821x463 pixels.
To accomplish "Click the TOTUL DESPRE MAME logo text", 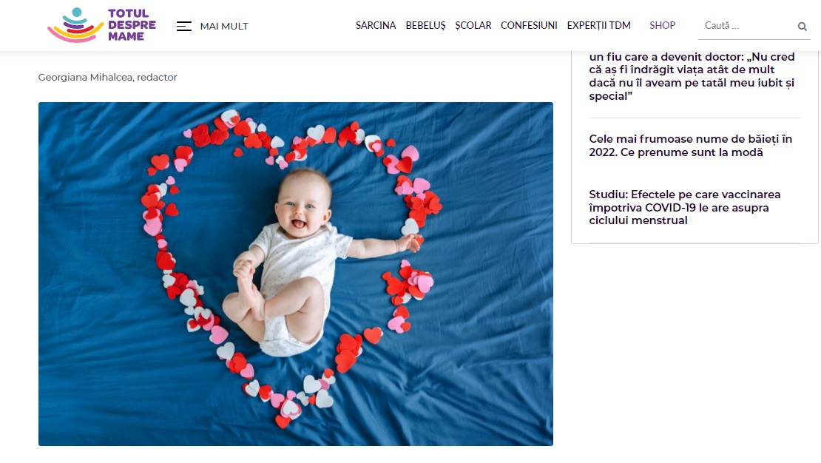I will point(132,25).
